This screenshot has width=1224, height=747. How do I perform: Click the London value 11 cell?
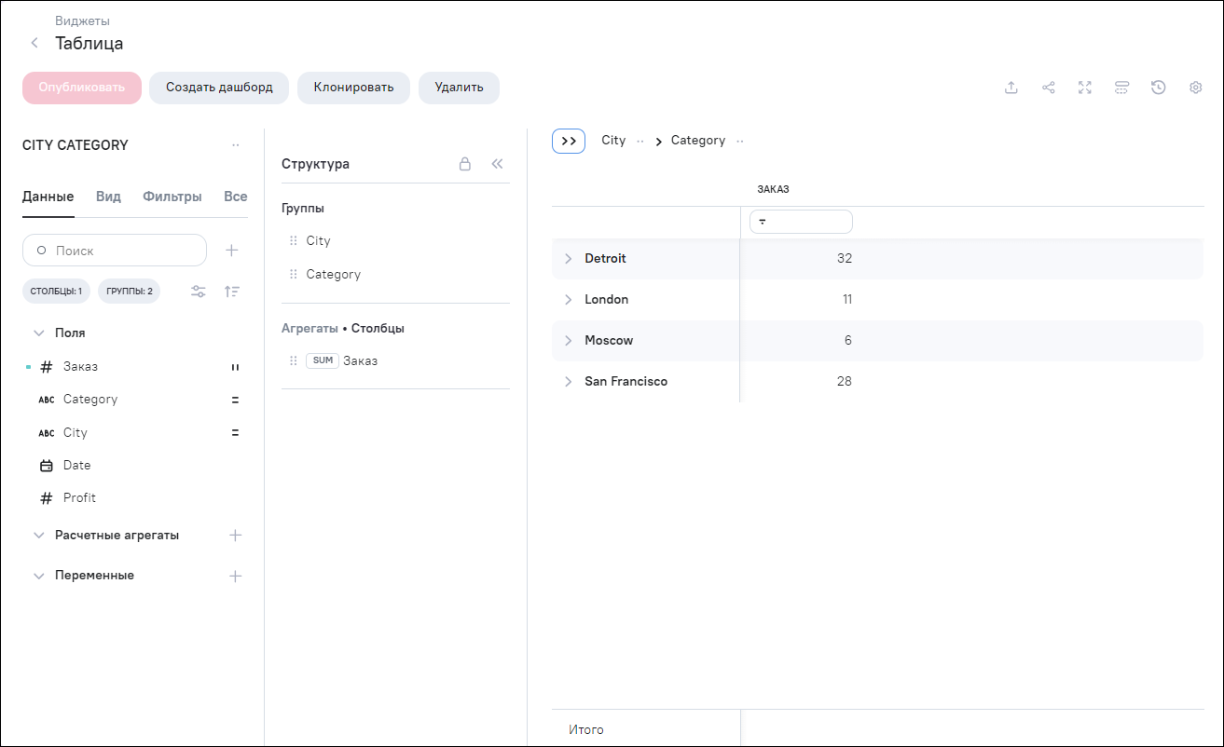847,300
